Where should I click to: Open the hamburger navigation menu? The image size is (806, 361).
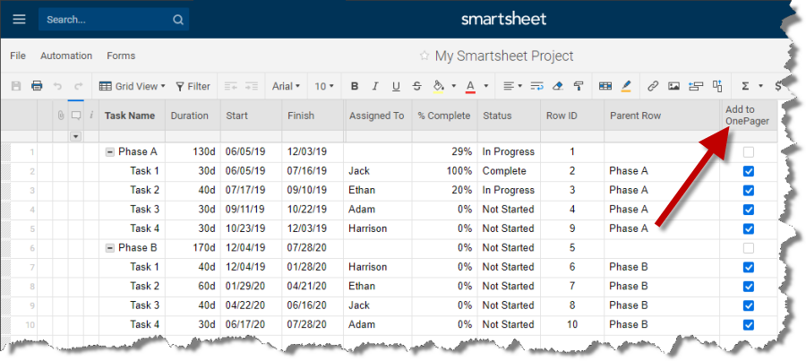click(19, 20)
